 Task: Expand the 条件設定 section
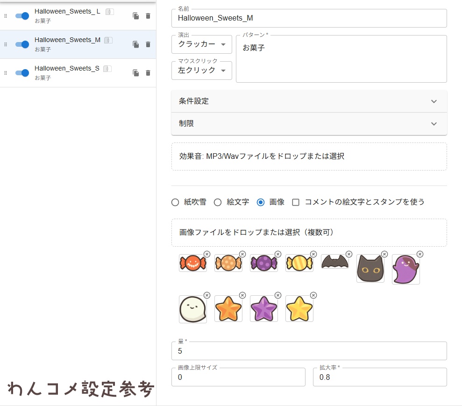[x=308, y=101]
